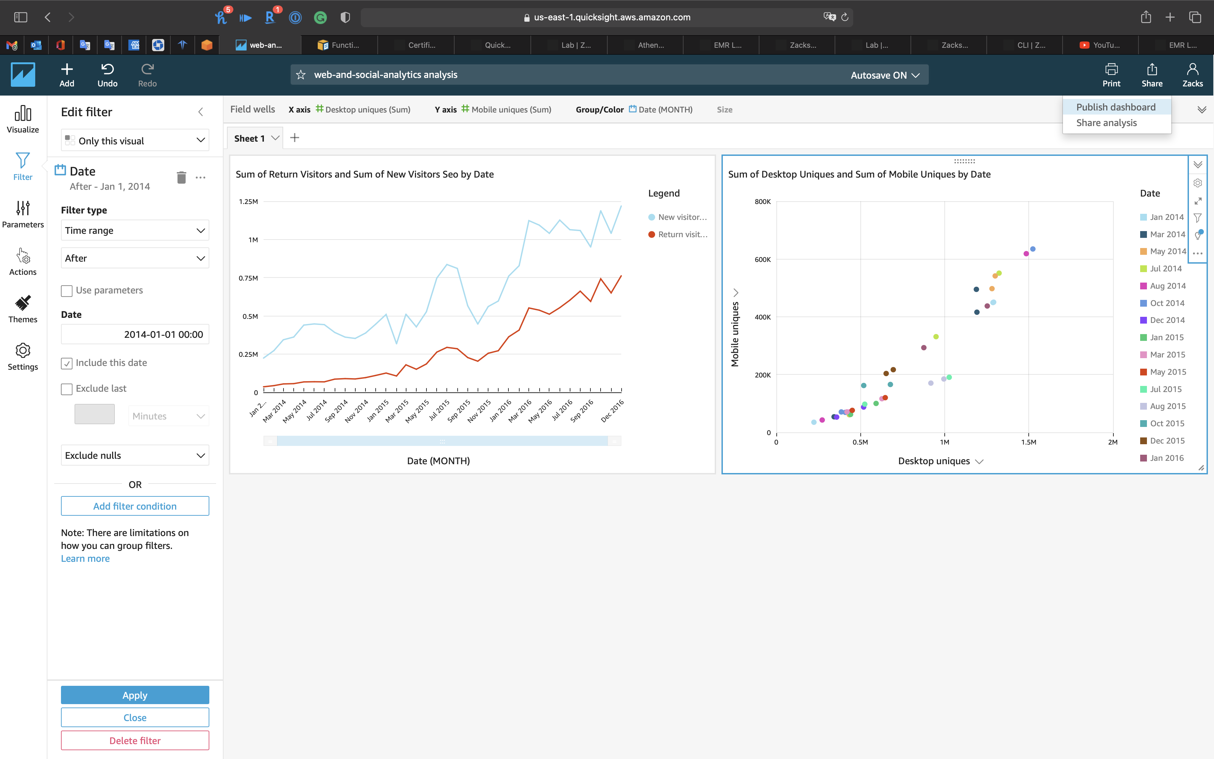Select Publish dashboard from Share menu
This screenshot has height=759, width=1214.
pyautogui.click(x=1116, y=107)
